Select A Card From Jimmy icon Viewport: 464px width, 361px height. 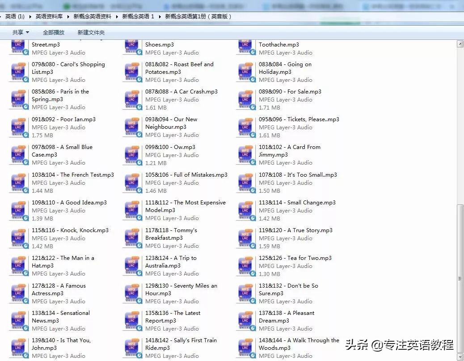245,155
